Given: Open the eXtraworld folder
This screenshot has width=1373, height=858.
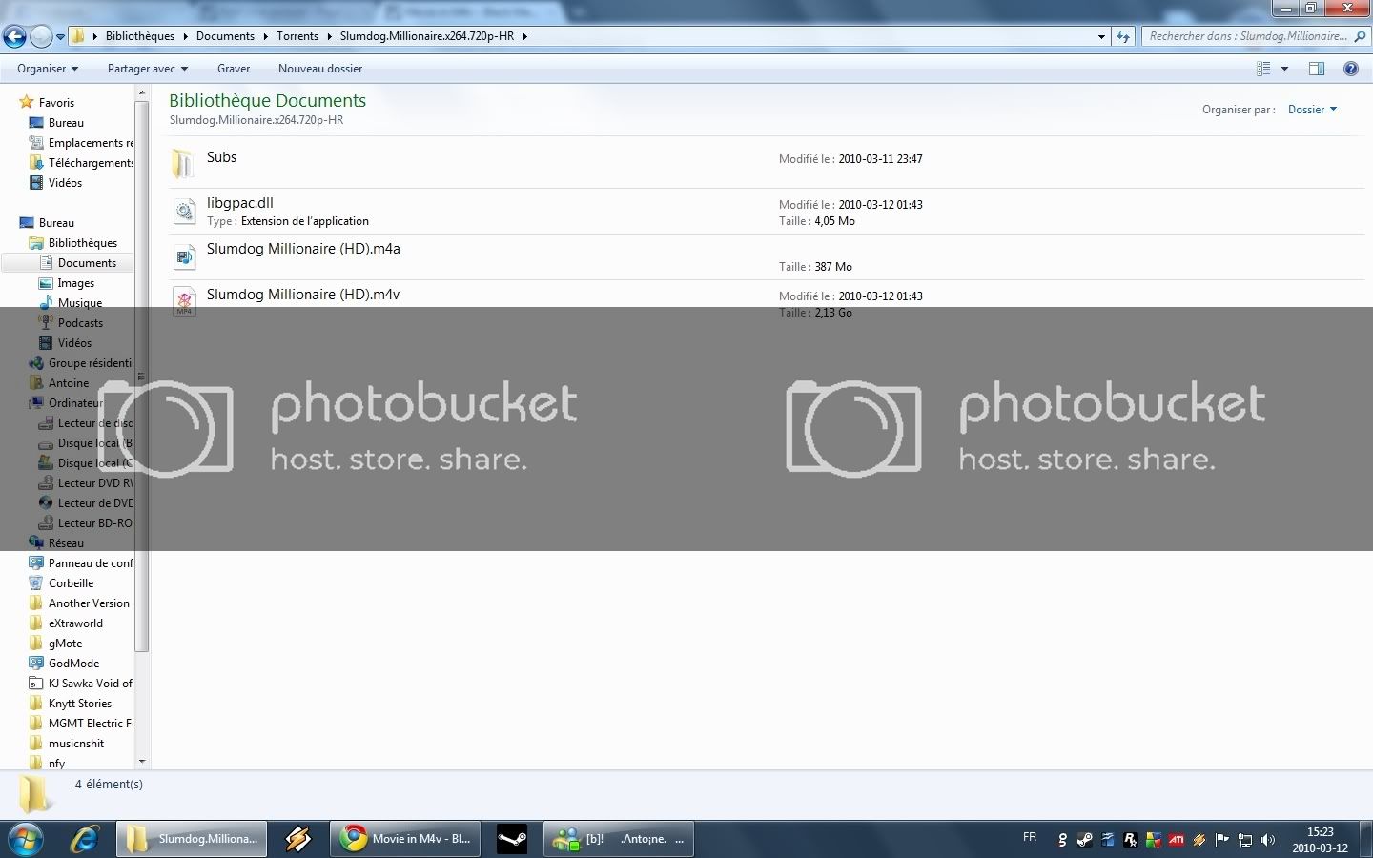Looking at the screenshot, I should [x=75, y=623].
